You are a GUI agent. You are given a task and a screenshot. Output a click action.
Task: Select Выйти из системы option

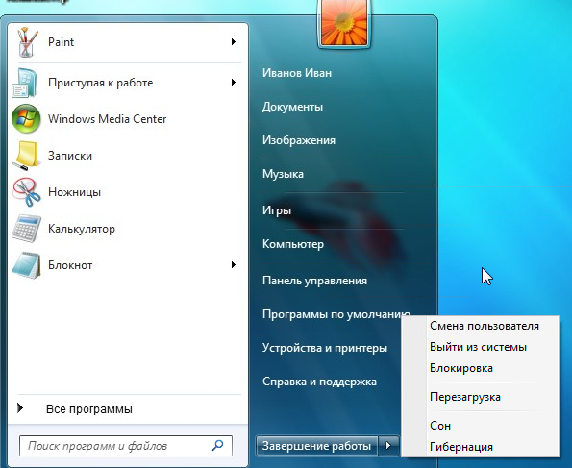click(478, 347)
